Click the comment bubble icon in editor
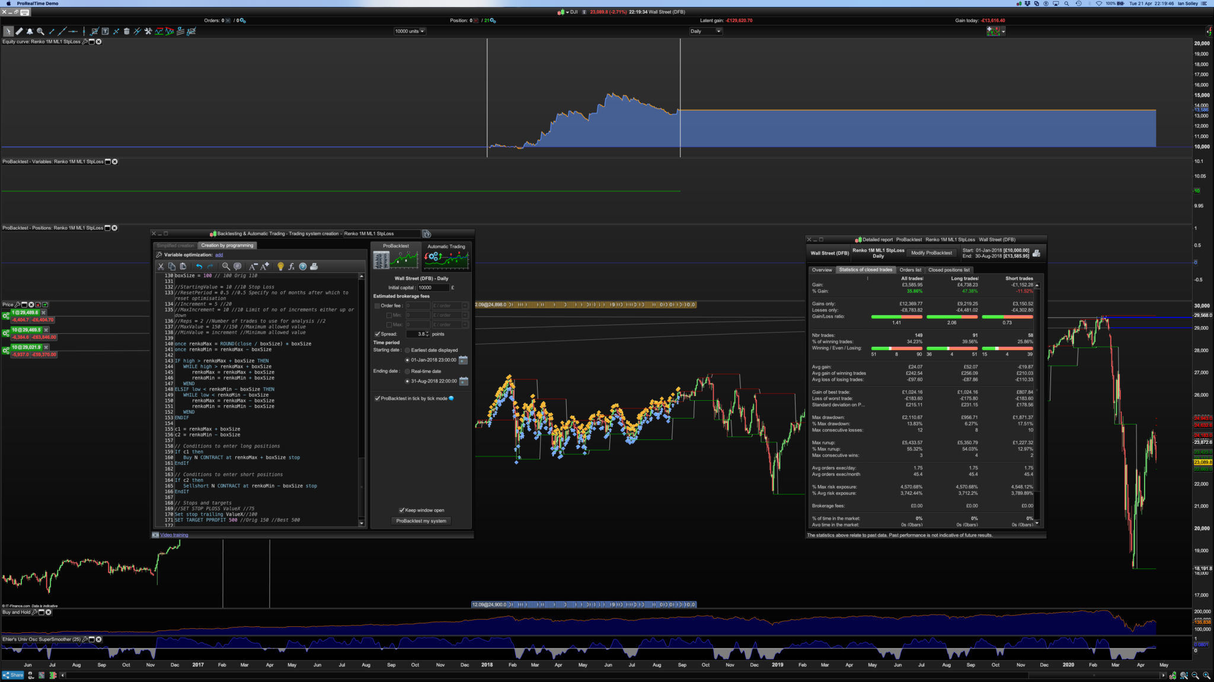 (237, 266)
